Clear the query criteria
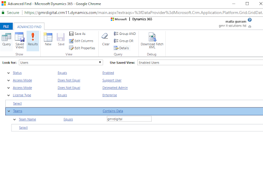The image size is (263, 195). (x=106, y=40)
